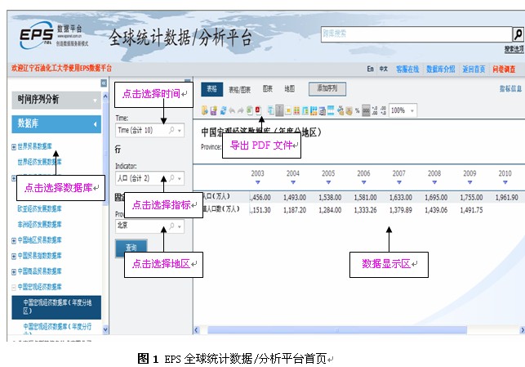Click the percent sign toolbar icon
The height and width of the screenshot is (367, 525).
(358, 110)
